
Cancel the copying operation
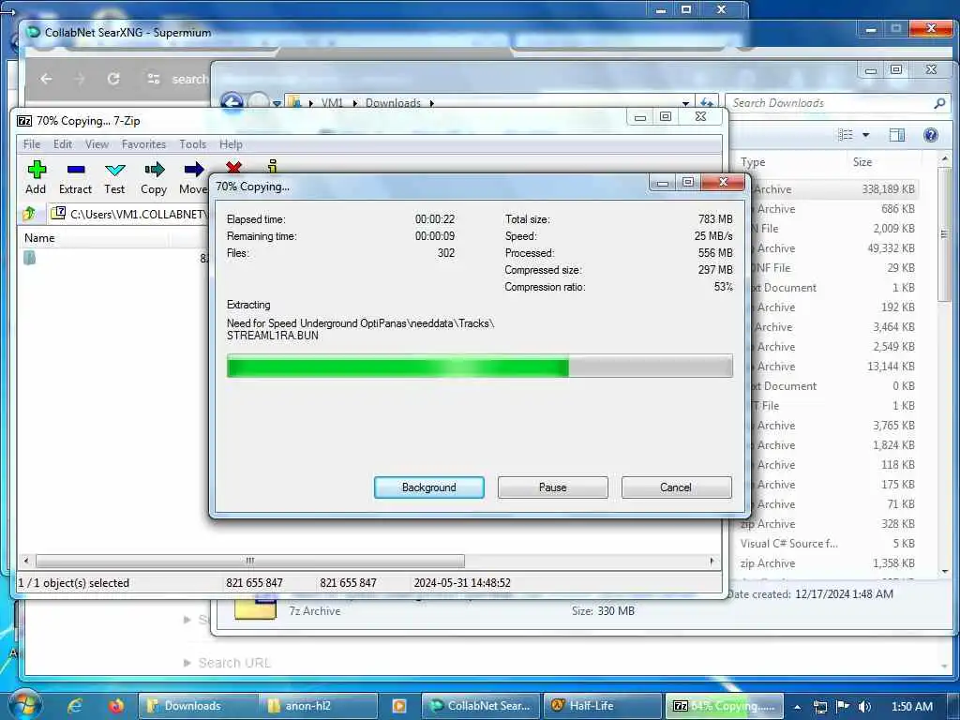pyautogui.click(x=676, y=487)
